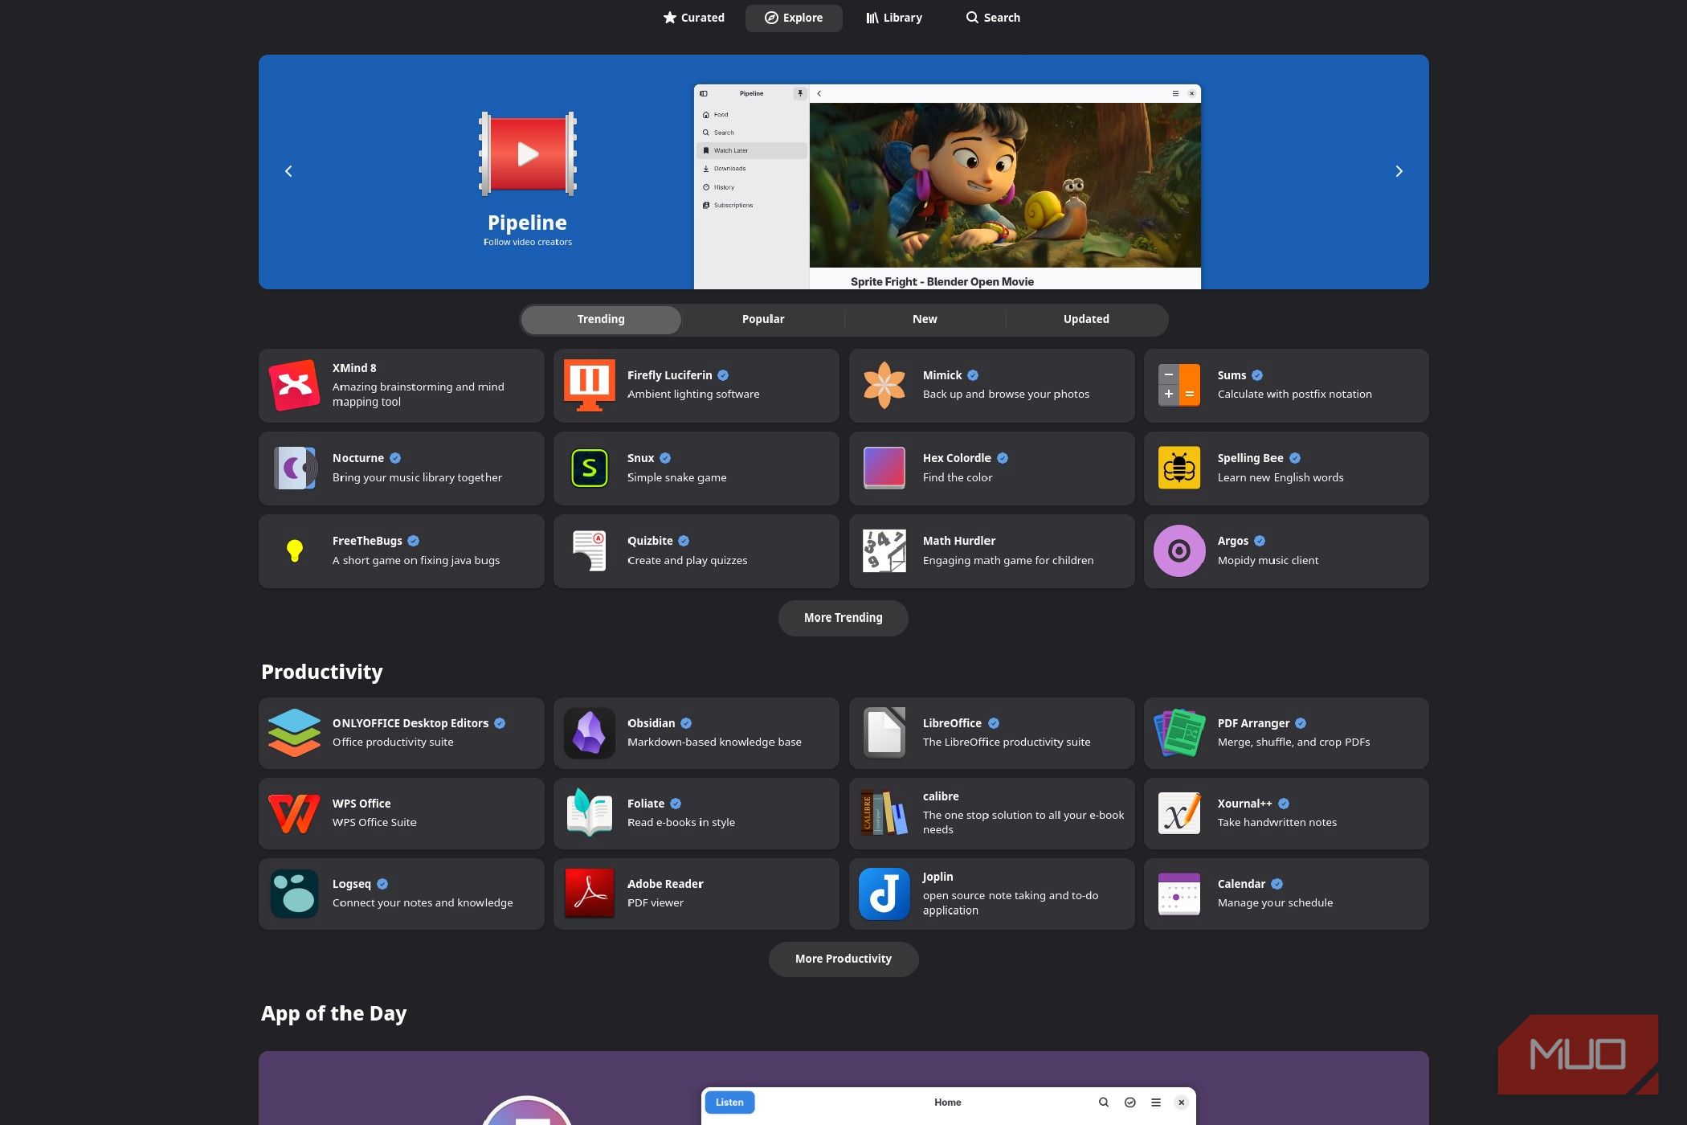This screenshot has height=1125, width=1687.
Task: Click the More Trending button
Action: pyautogui.click(x=843, y=618)
